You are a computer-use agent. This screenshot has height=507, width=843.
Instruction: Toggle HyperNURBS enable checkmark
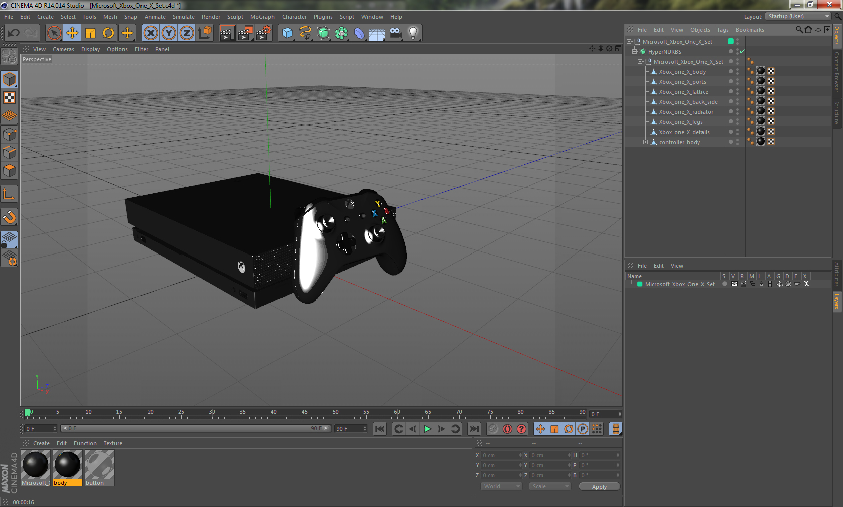tap(742, 51)
